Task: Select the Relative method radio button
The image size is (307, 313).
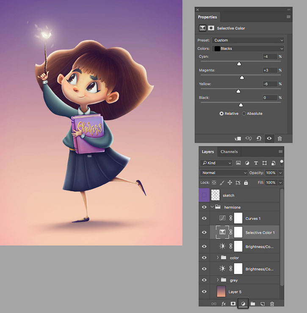Action: [x=221, y=113]
